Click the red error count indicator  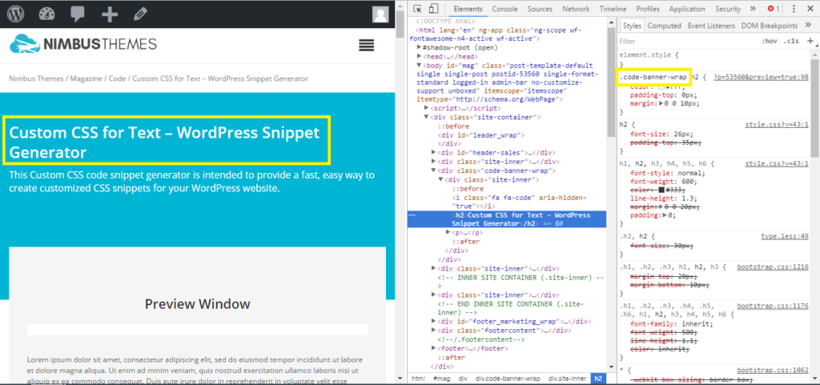(773, 9)
